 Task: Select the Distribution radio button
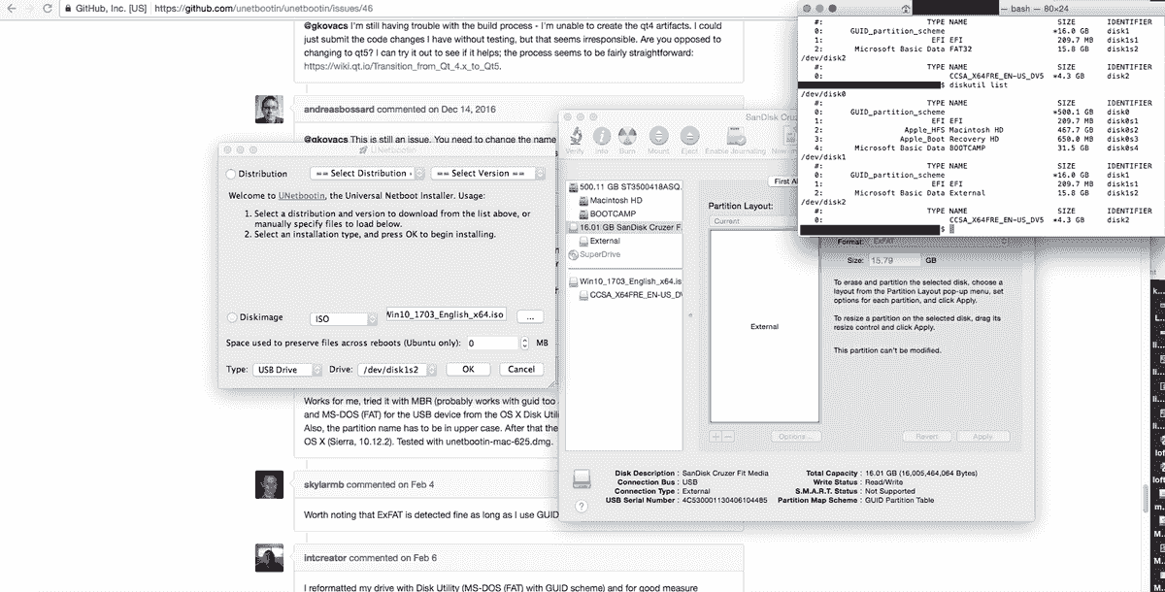point(231,174)
